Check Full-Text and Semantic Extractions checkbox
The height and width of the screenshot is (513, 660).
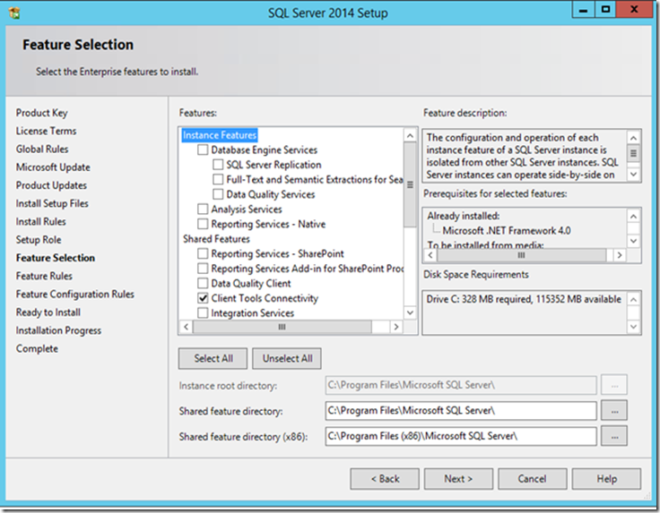tap(218, 179)
